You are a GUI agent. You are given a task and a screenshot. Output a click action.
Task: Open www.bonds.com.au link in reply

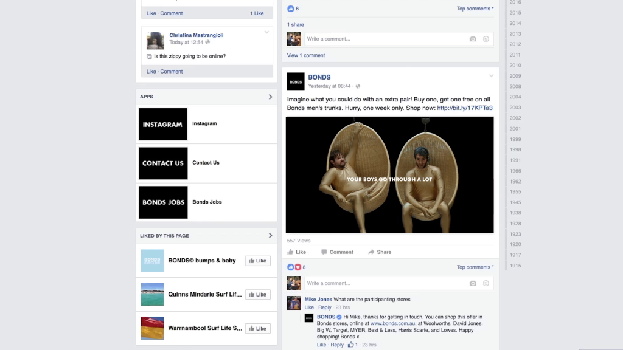pyautogui.click(x=392, y=323)
